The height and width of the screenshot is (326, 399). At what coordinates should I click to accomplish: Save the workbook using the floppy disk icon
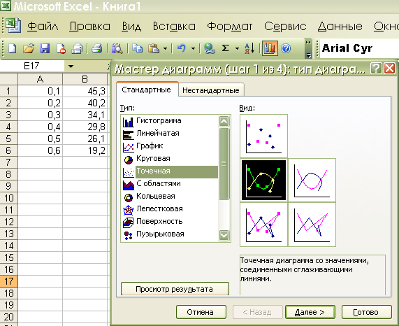(45, 48)
